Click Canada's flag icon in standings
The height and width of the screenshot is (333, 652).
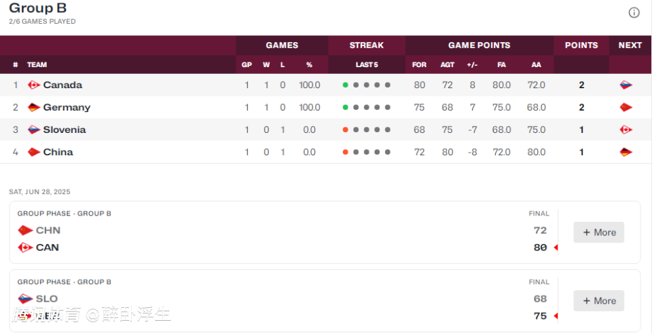click(34, 85)
